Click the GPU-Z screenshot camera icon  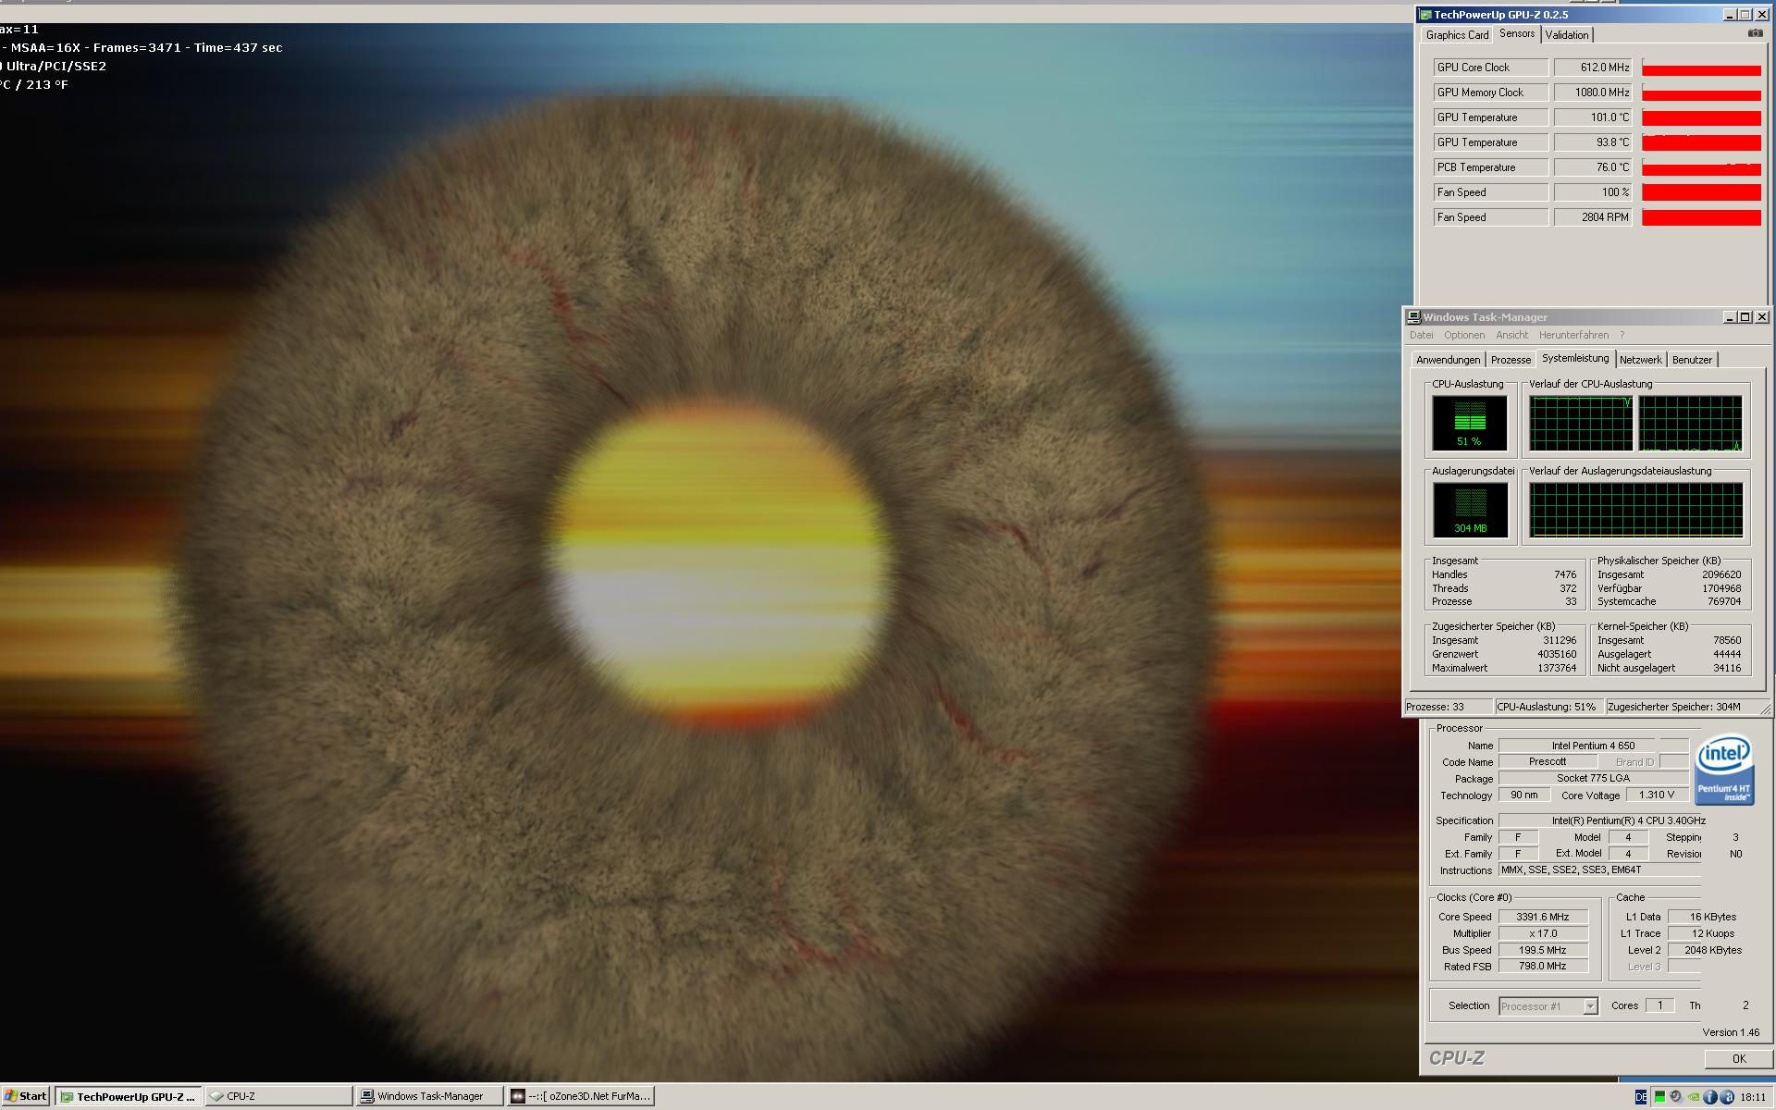tap(1755, 33)
